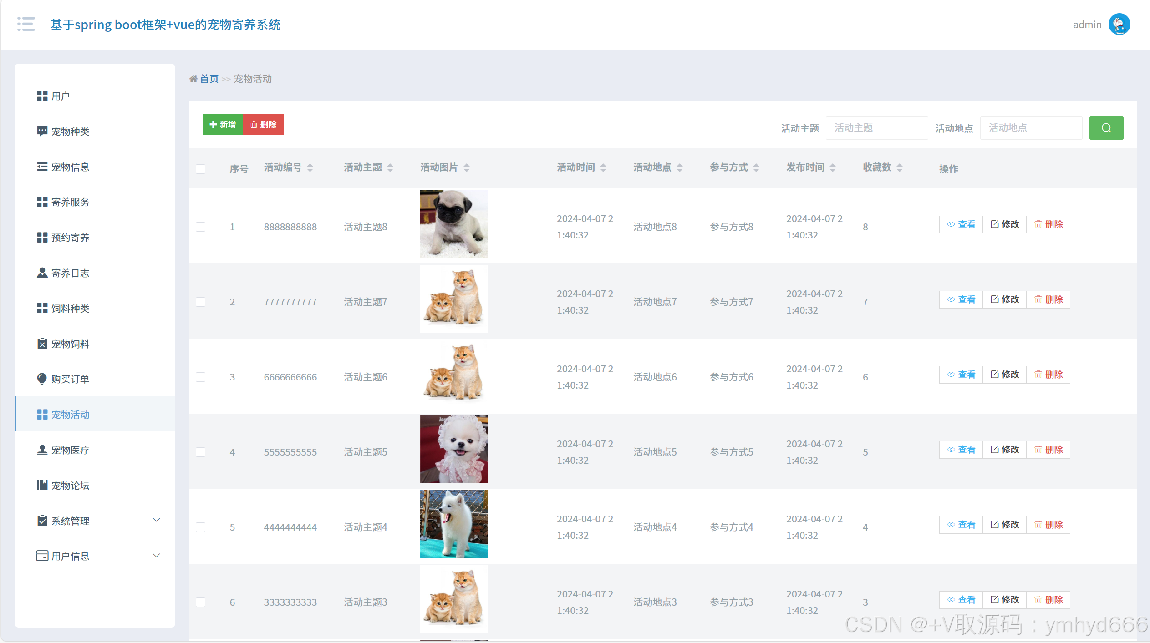Viewport: 1150px width, 643px height.
Task: Sort by 收藏数 column arrows
Action: click(x=900, y=168)
